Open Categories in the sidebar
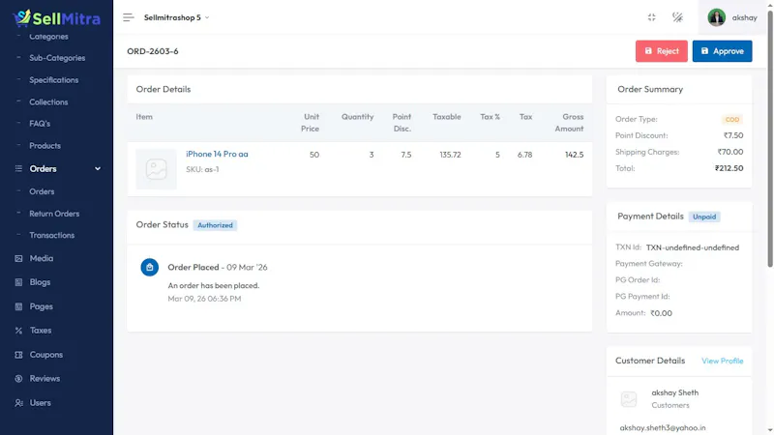Viewport: 774px width, 435px height. [x=48, y=37]
